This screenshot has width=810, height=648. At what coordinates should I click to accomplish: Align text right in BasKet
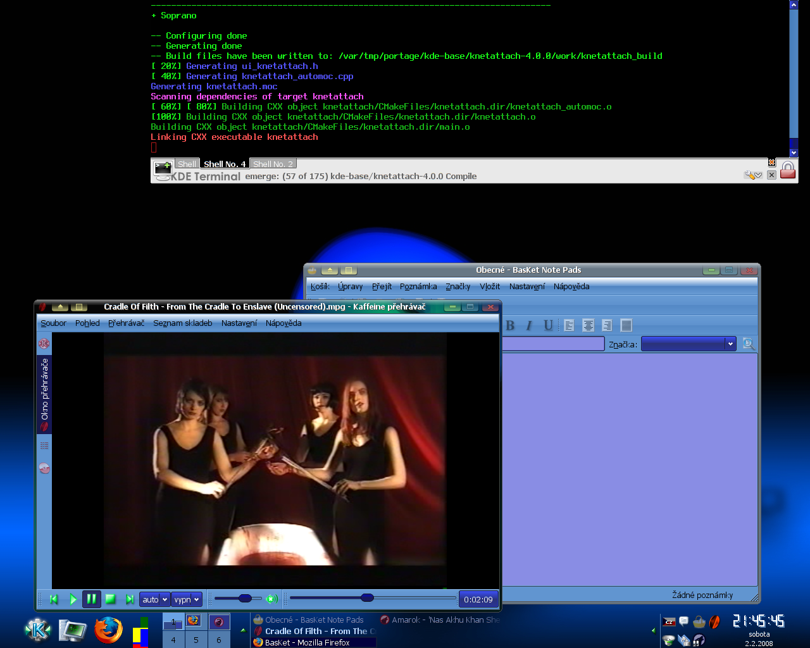pos(607,325)
